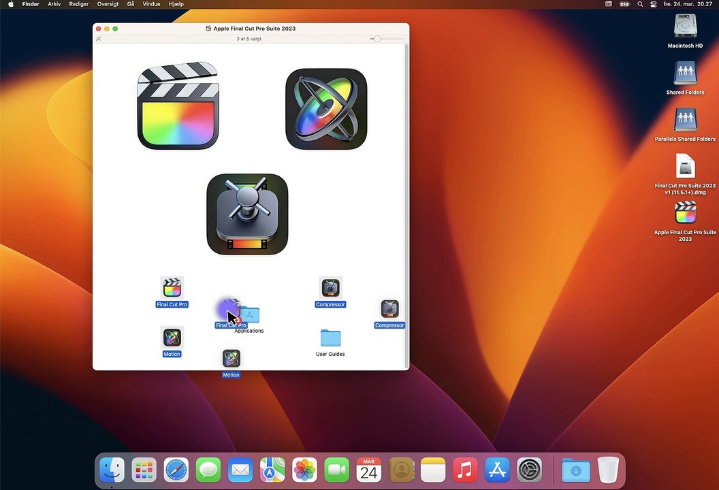Viewport: 719px width, 490px height.
Task: Select the Compressor app above User Guides
Action: pos(330,289)
